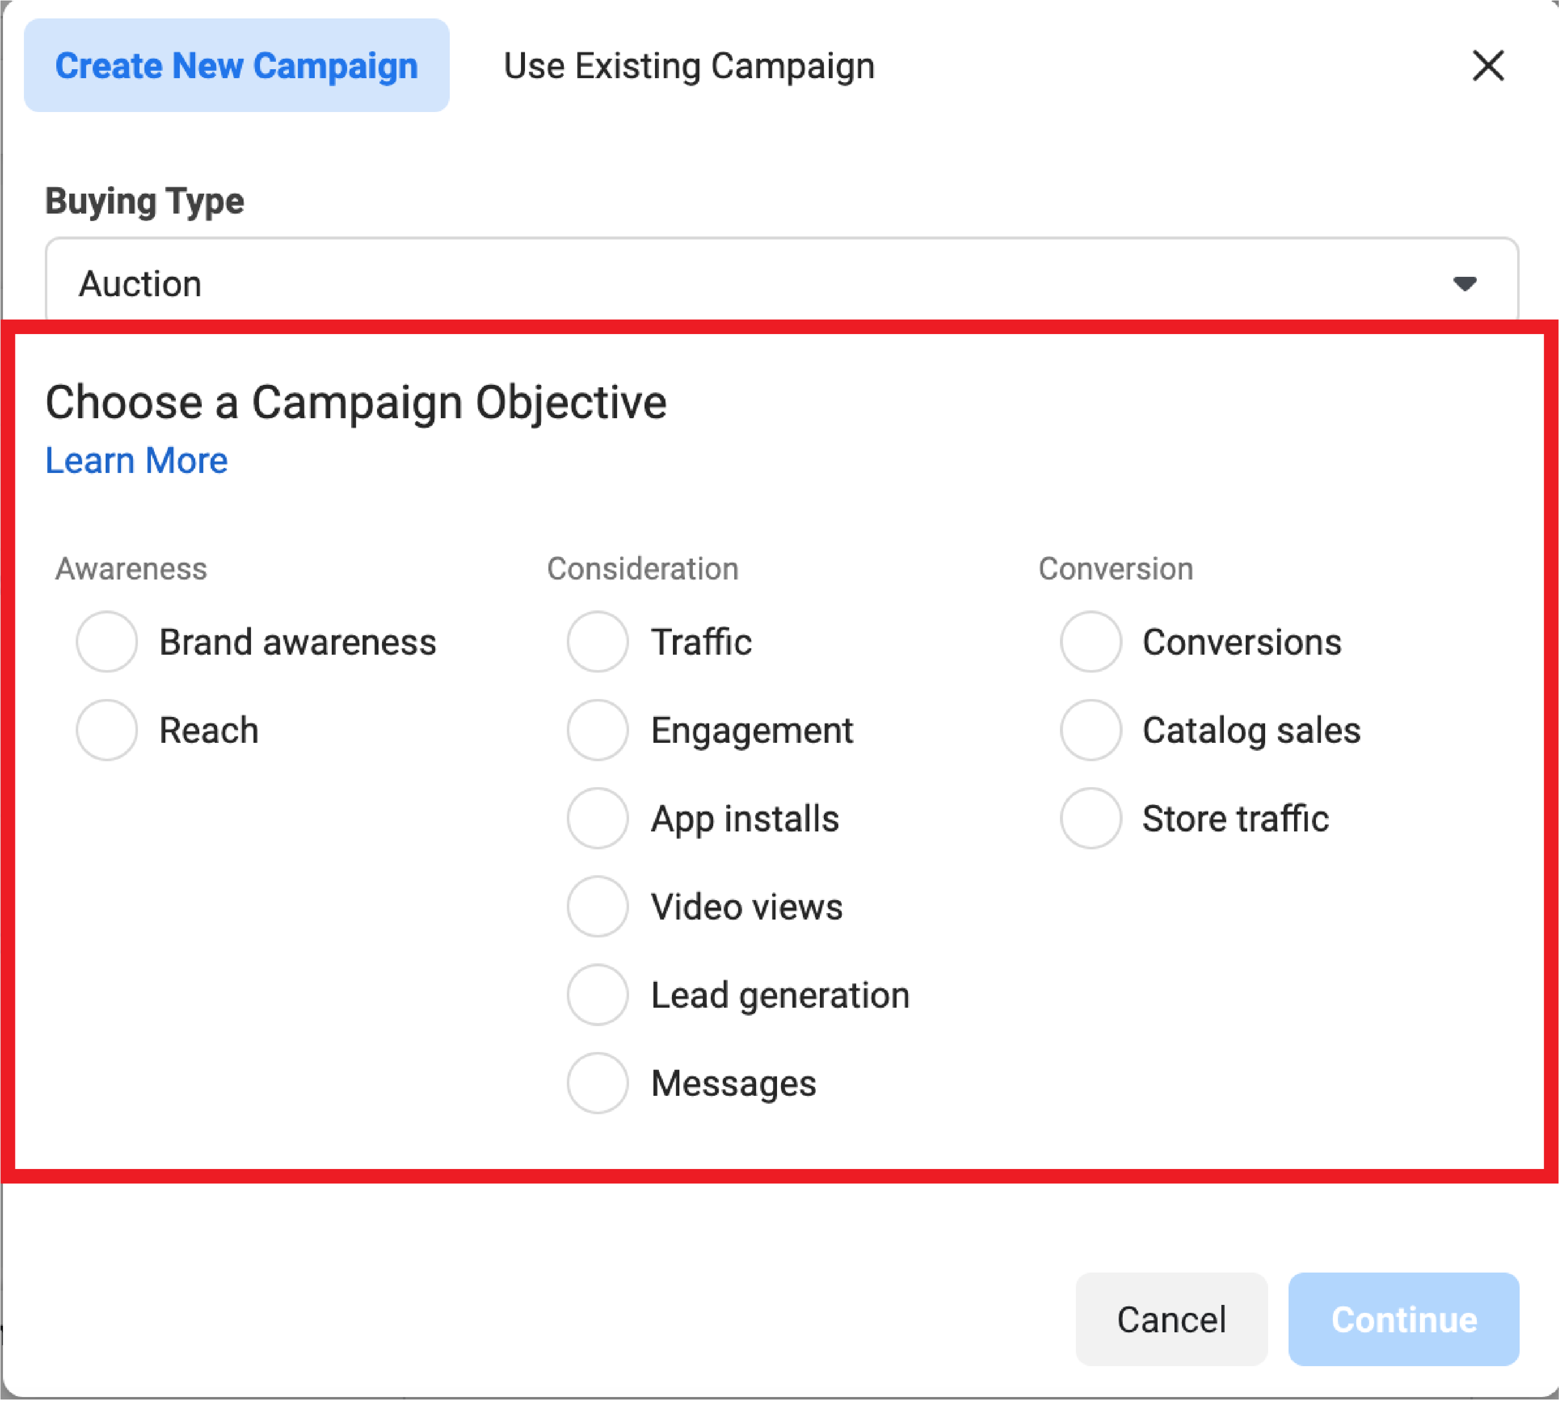Click the Conversion column heading

click(x=1115, y=569)
